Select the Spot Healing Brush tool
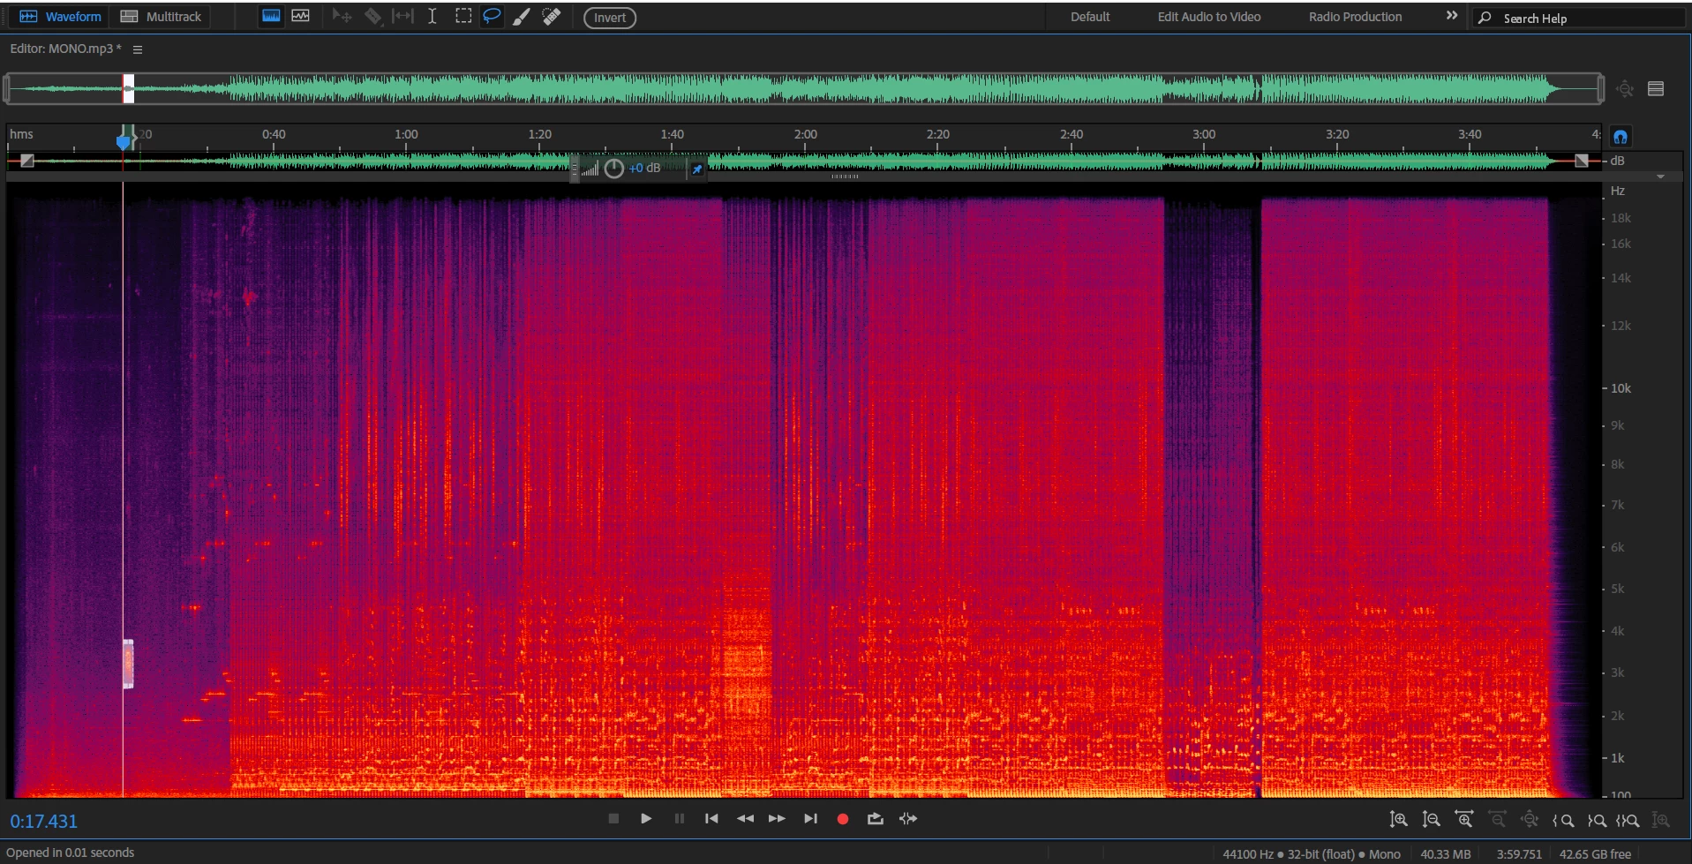 [x=551, y=16]
